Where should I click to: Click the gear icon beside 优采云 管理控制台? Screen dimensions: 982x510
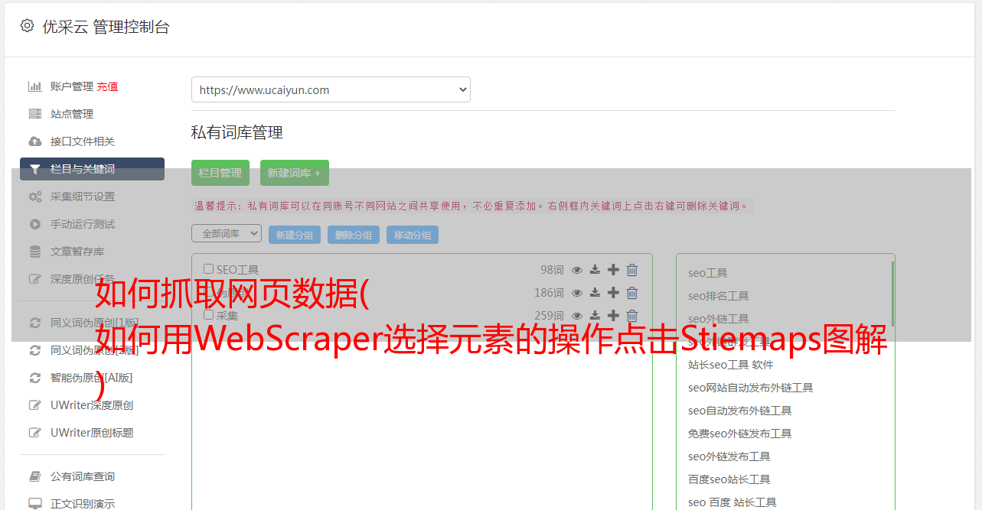pos(28,26)
